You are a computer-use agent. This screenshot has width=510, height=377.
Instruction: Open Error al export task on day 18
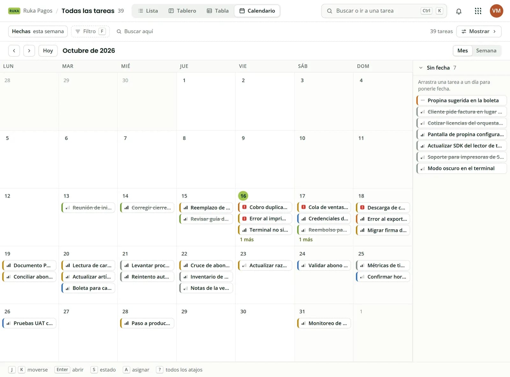point(383,219)
